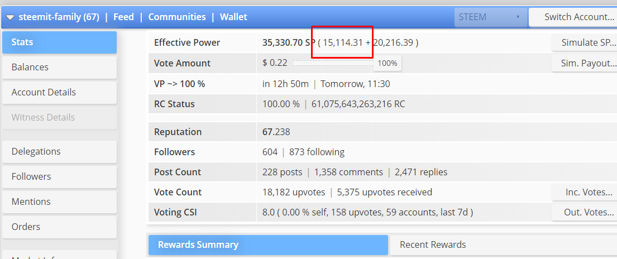Viewport: 617px width, 259px height.
Task: Select the Stats sidebar tab
Action: point(59,42)
